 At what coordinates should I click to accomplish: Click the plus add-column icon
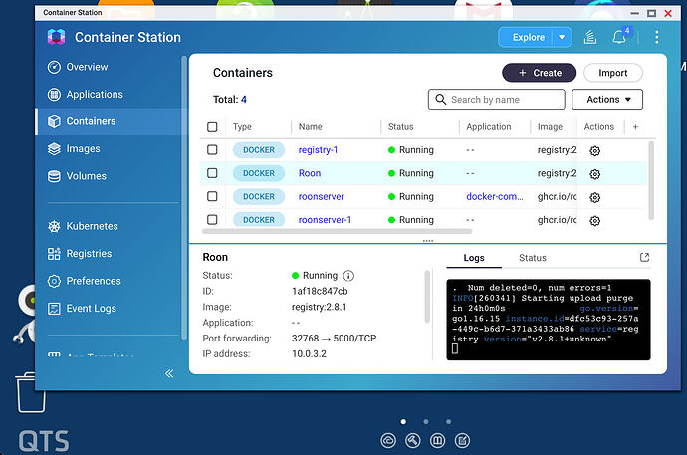(635, 127)
